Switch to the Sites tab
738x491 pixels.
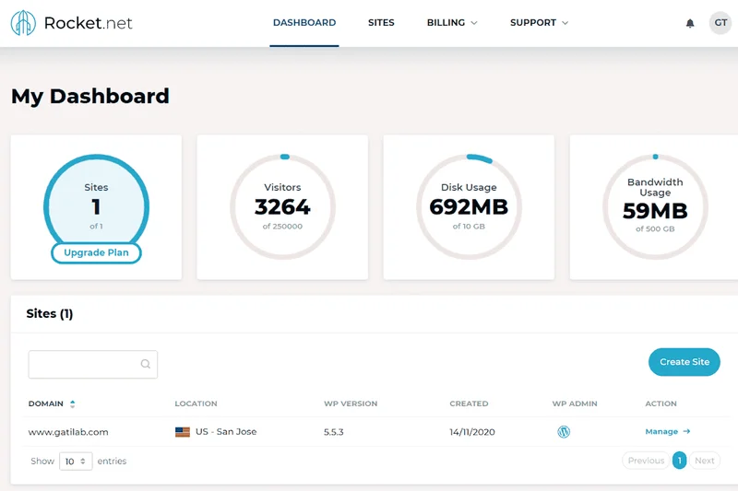381,23
